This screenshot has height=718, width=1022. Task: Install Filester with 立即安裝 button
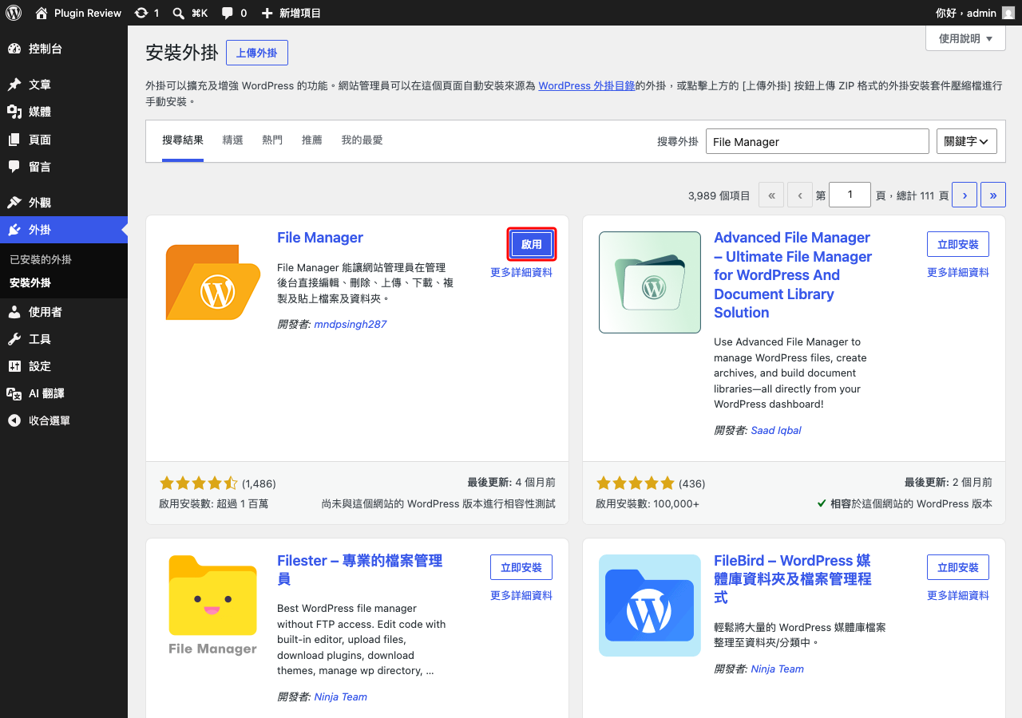(521, 567)
